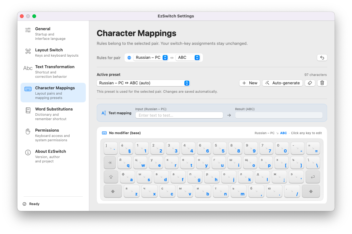Click the left Shift key

coord(113,191)
